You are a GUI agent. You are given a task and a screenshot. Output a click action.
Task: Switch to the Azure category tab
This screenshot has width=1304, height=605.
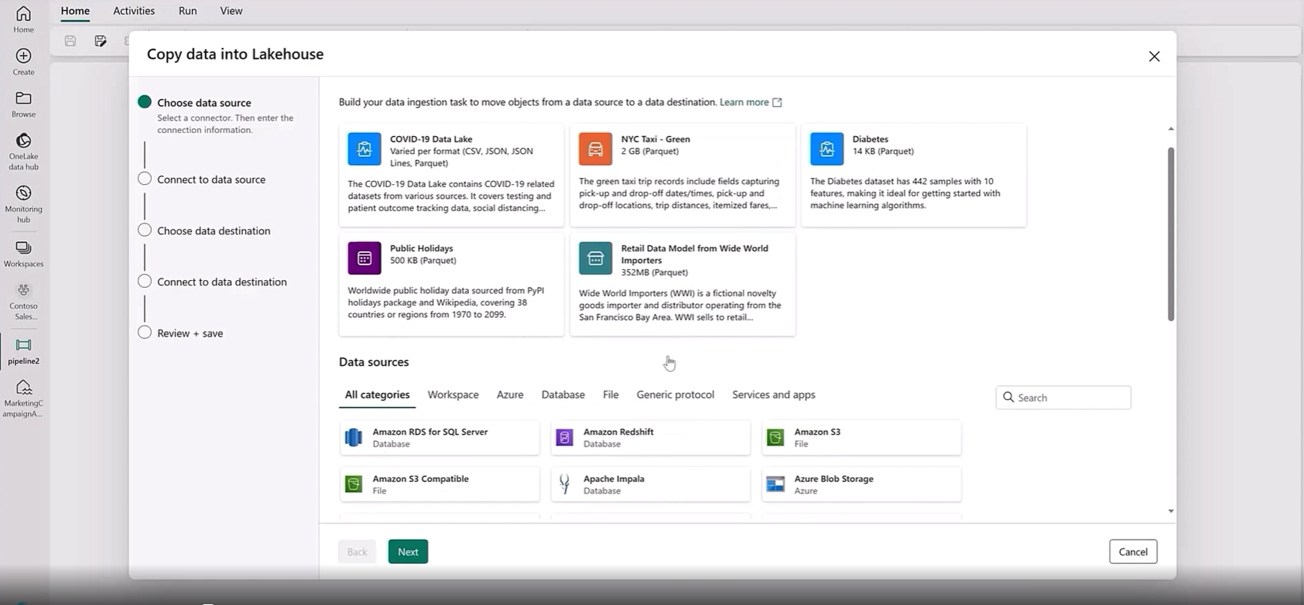tap(509, 395)
